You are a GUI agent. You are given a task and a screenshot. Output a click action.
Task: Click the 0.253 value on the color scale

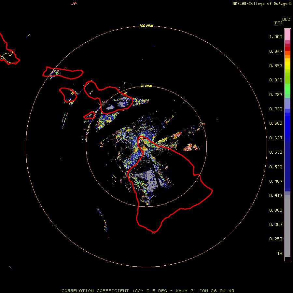[276, 239]
